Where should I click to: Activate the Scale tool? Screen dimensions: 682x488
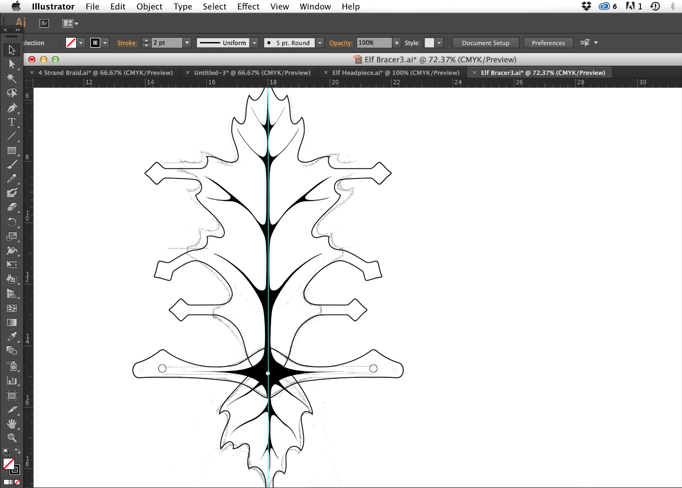tap(12, 236)
